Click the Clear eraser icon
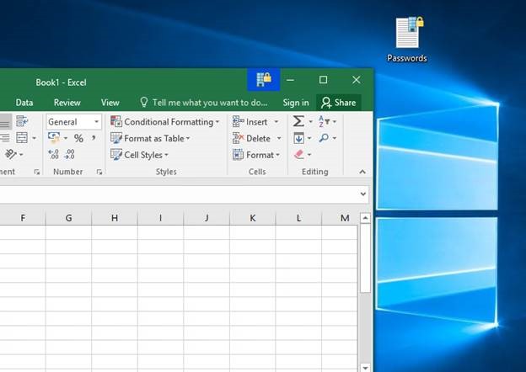 [x=298, y=155]
